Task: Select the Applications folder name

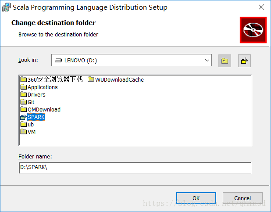Action: pos(43,87)
